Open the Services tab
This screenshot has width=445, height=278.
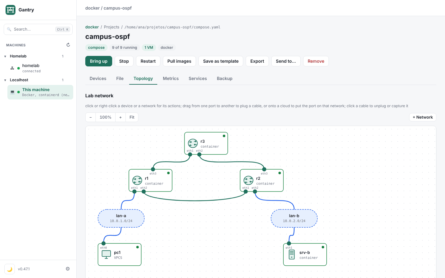[x=198, y=78]
